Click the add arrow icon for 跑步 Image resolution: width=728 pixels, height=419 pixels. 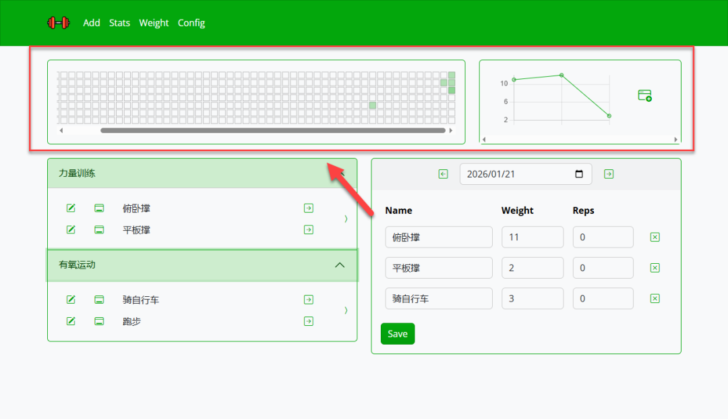click(x=309, y=321)
